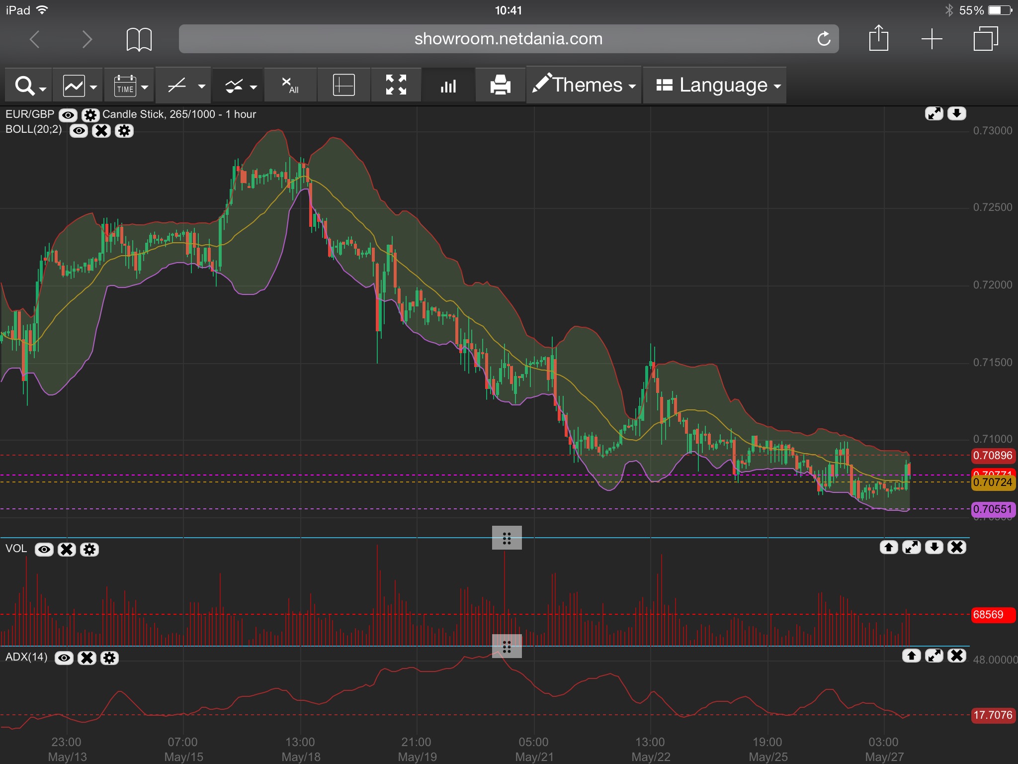
Task: Click the fullscreen expand arrows icon
Action: coord(396,86)
